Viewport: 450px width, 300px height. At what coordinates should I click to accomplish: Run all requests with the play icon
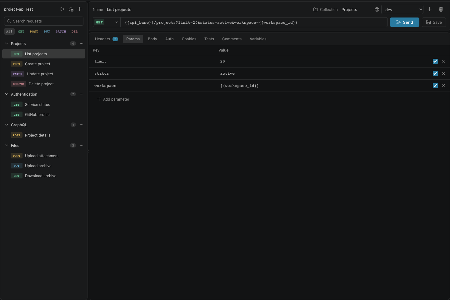(x=62, y=9)
